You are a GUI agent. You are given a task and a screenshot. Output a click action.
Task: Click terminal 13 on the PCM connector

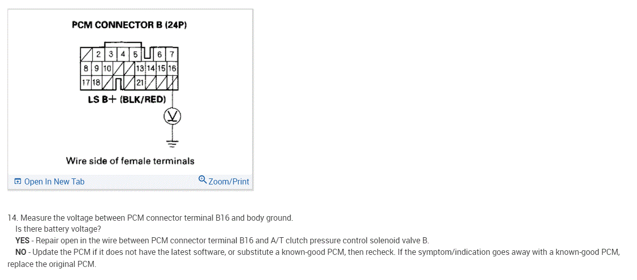(140, 68)
